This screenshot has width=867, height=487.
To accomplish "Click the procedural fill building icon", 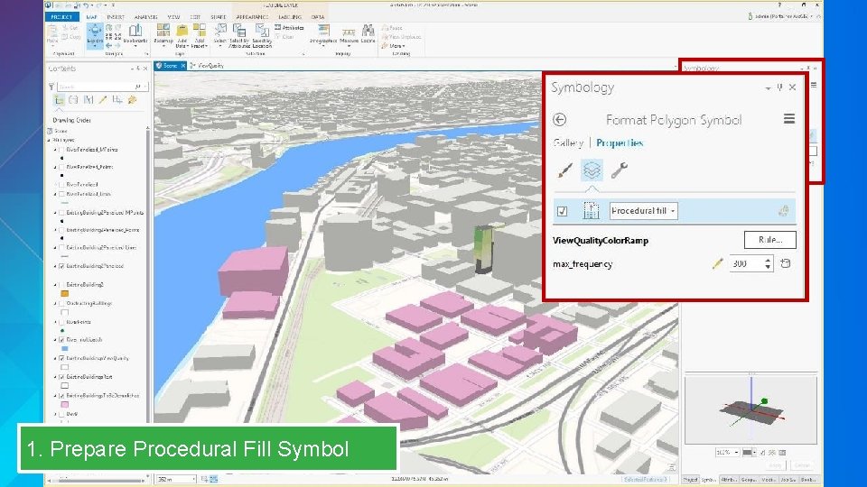I will coord(591,210).
